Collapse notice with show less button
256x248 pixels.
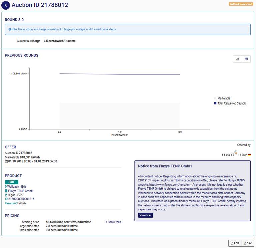145,215
